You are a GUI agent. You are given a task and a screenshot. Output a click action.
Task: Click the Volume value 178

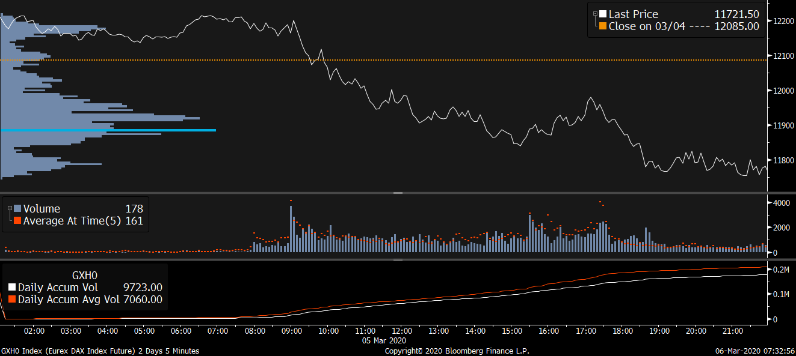coord(134,208)
